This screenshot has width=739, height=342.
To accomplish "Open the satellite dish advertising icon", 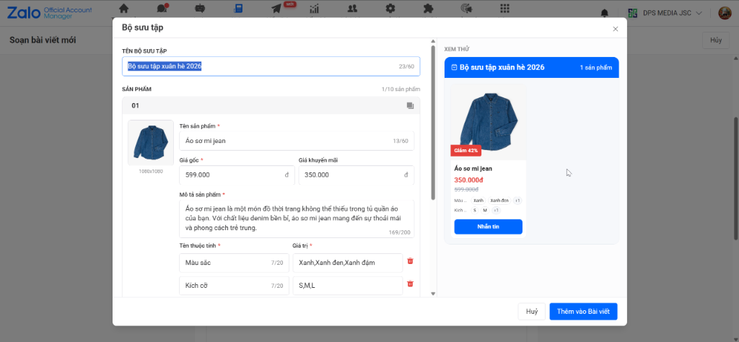I will 466,9.
